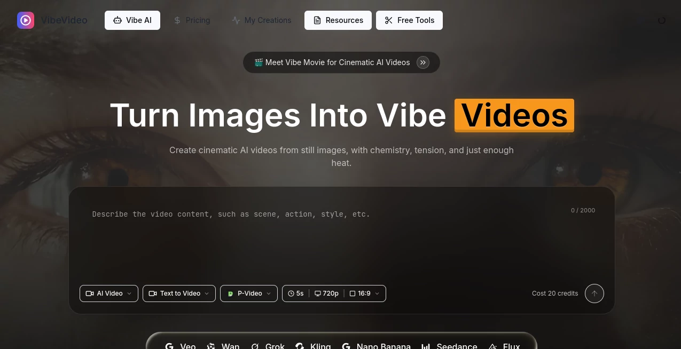Click the highlighted Videos word in the headline
Screen dimensions: 681x349
pyautogui.click(x=514, y=115)
